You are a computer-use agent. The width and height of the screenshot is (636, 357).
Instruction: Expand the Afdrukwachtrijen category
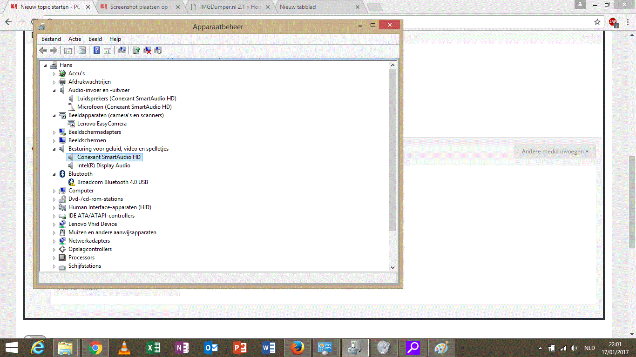point(54,82)
